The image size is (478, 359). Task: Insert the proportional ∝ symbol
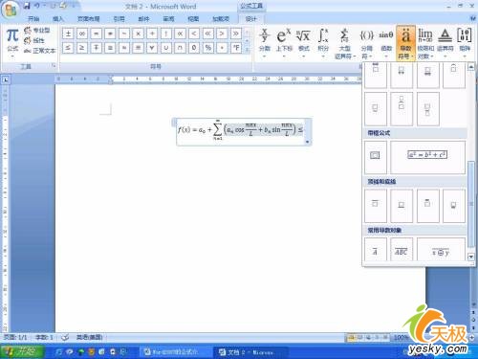[x=180, y=34]
